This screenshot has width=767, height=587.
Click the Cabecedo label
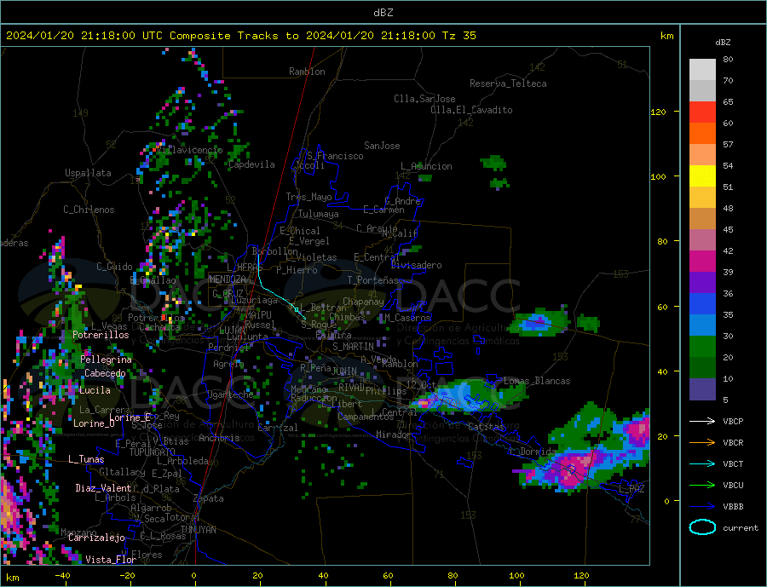tap(105, 373)
